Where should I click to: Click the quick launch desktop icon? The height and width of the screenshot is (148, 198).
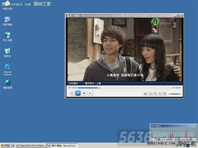point(13,145)
